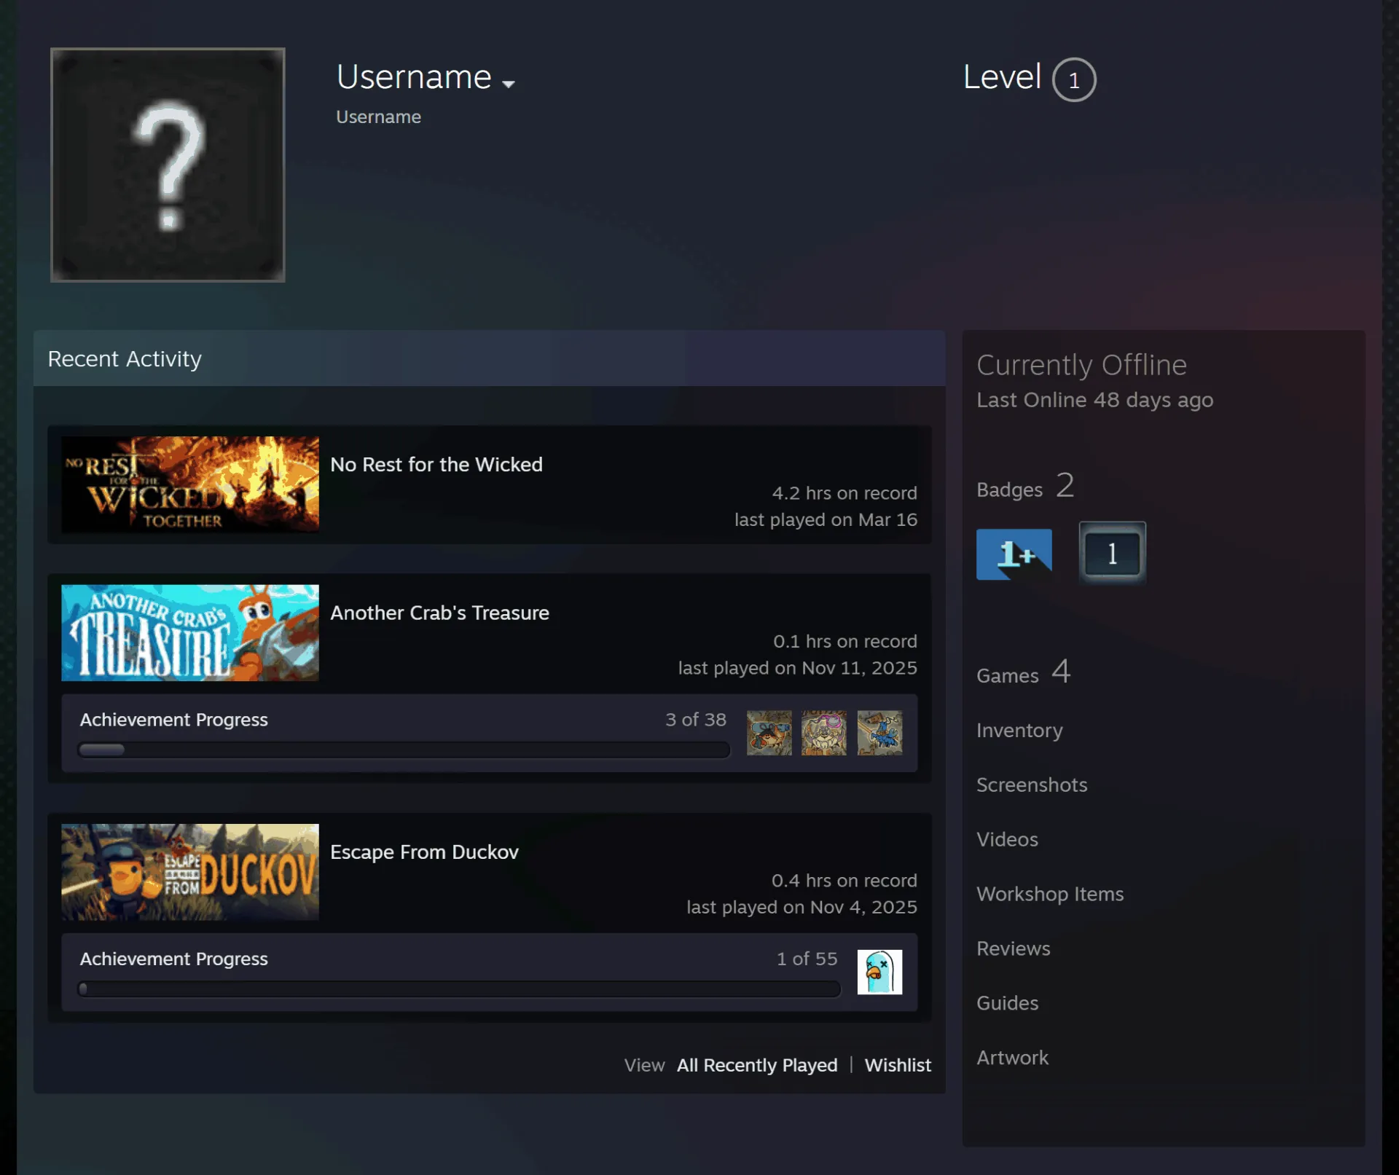Open the Guides page
The height and width of the screenshot is (1175, 1399).
(1007, 1003)
